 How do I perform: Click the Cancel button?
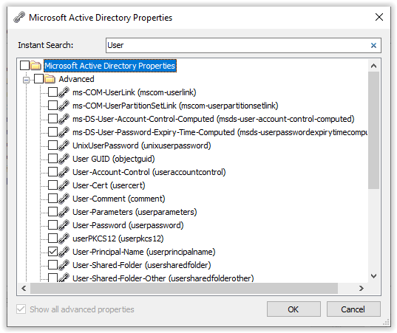pyautogui.click(x=353, y=309)
